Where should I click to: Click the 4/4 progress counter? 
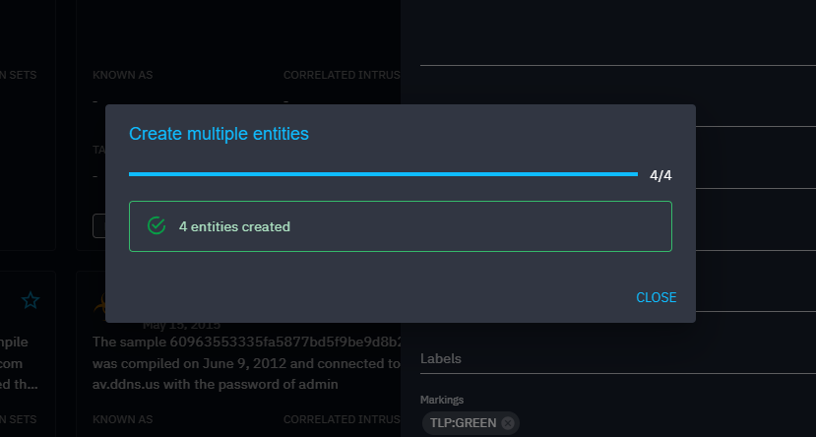[660, 175]
